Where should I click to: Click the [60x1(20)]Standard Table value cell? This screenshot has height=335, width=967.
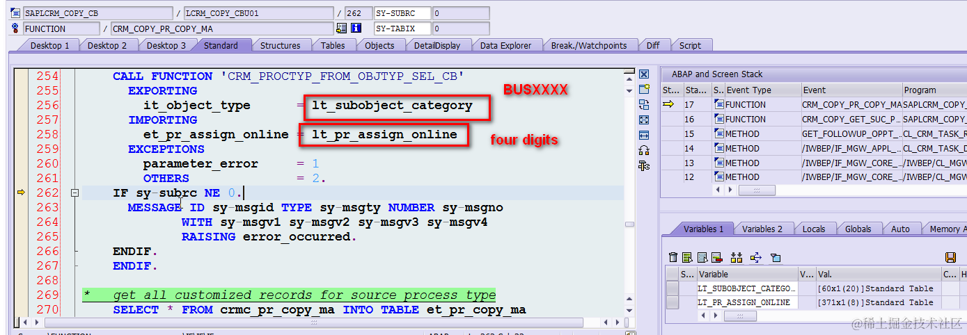coord(877,288)
